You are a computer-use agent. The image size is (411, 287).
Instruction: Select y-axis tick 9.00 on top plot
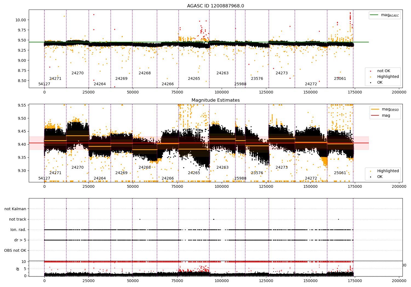[x=22, y=60]
